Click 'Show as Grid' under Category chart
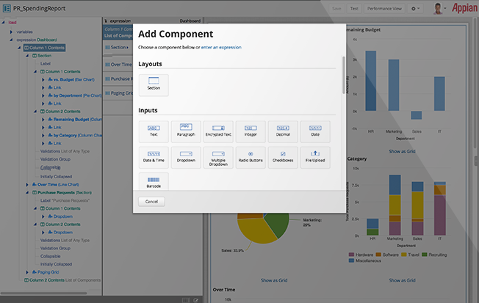This screenshot has width=479, height=303. coord(402,280)
